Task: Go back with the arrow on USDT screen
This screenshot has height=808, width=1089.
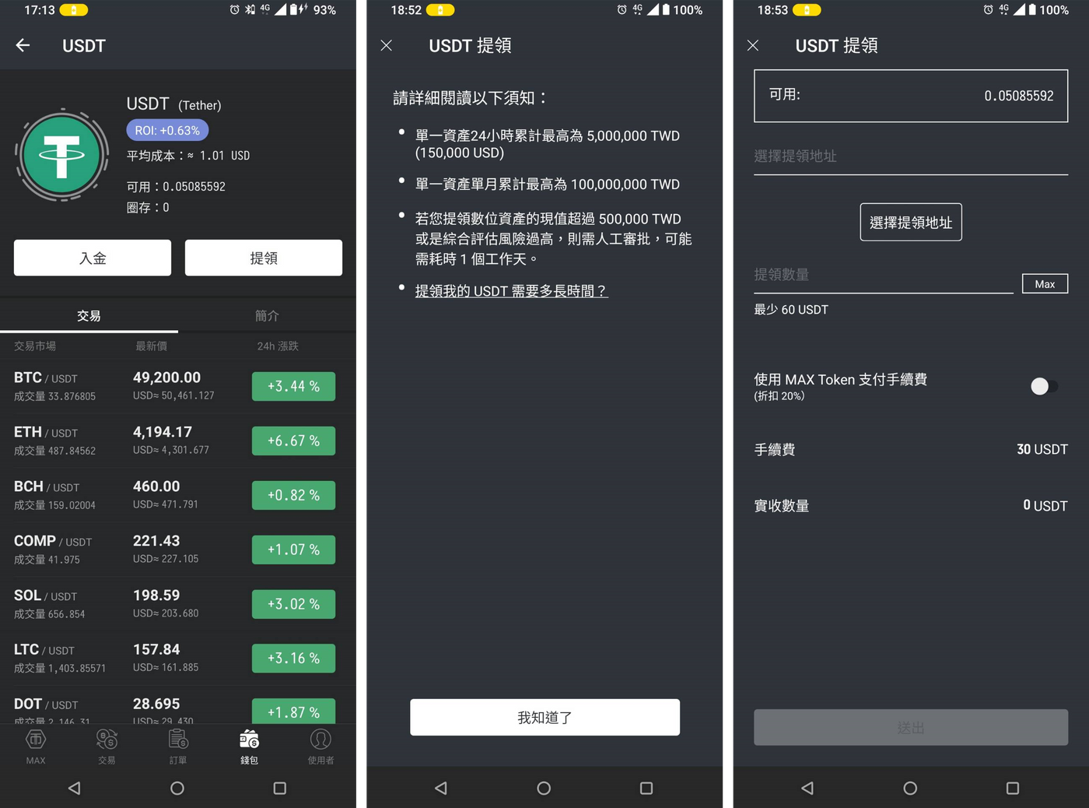Action: (23, 45)
